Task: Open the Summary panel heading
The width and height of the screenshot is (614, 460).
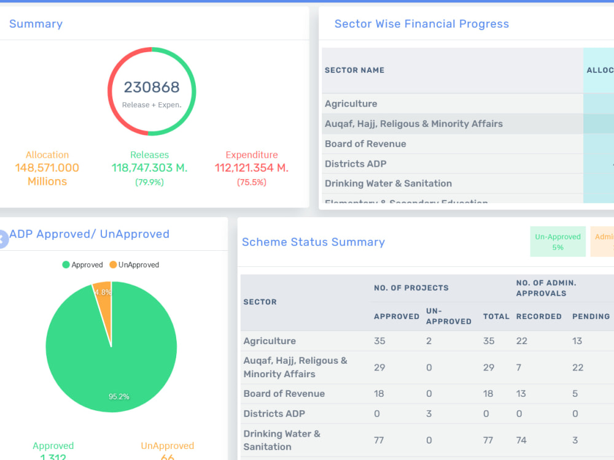Action: (36, 23)
